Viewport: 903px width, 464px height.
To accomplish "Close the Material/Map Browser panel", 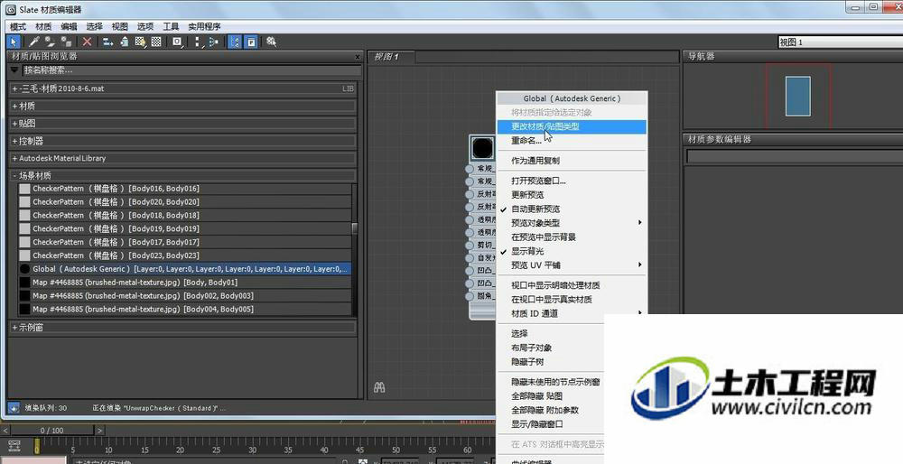I will 357,57.
